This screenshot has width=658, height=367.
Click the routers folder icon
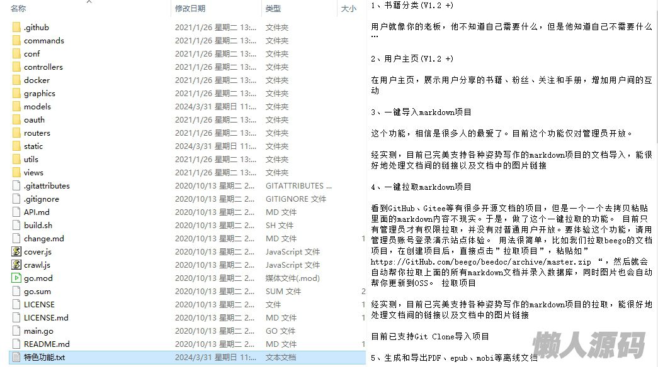[16, 133]
